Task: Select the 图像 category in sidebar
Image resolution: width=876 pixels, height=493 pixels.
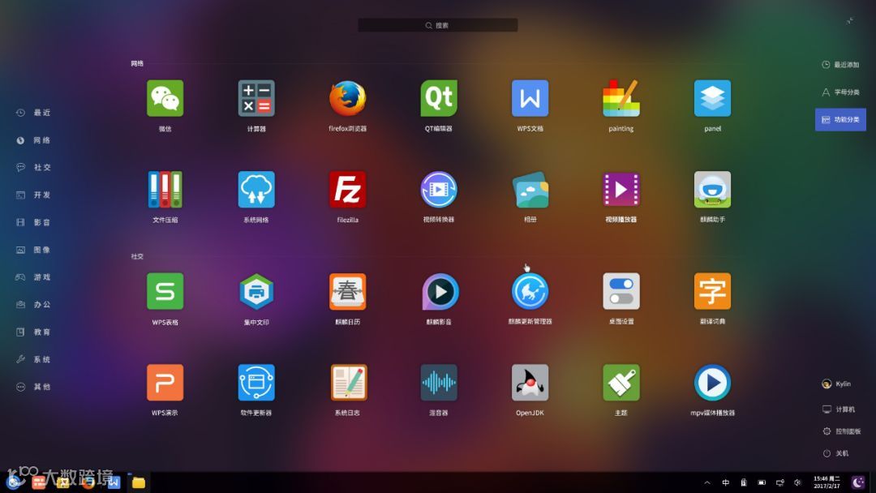Action: (x=33, y=250)
